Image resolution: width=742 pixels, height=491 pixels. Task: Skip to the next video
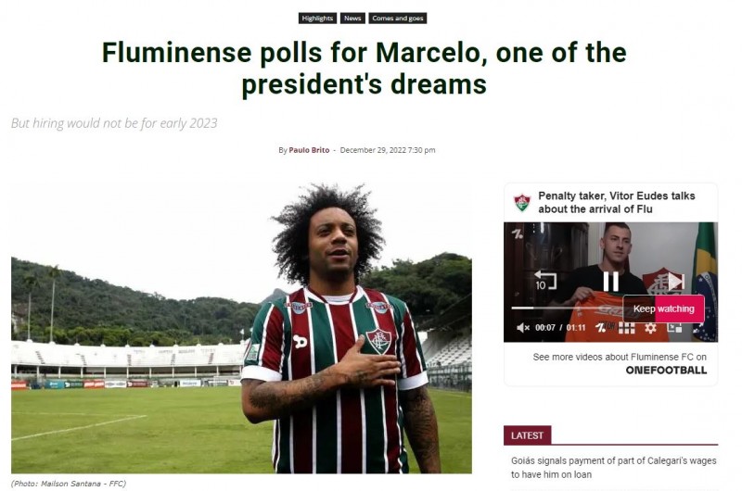[676, 281]
